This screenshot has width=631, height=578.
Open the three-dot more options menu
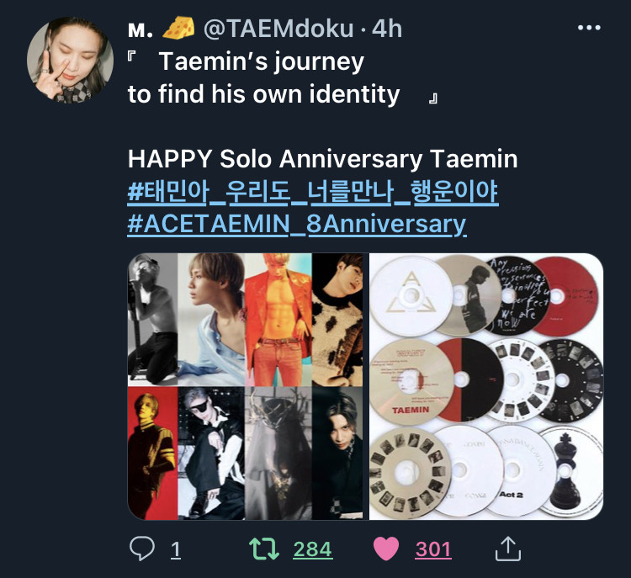point(589,28)
